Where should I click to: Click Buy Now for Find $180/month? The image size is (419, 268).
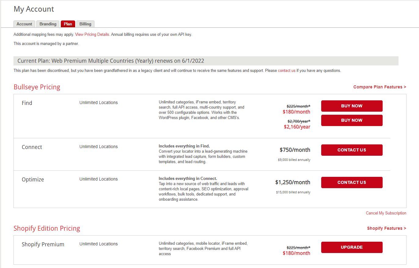pos(352,106)
